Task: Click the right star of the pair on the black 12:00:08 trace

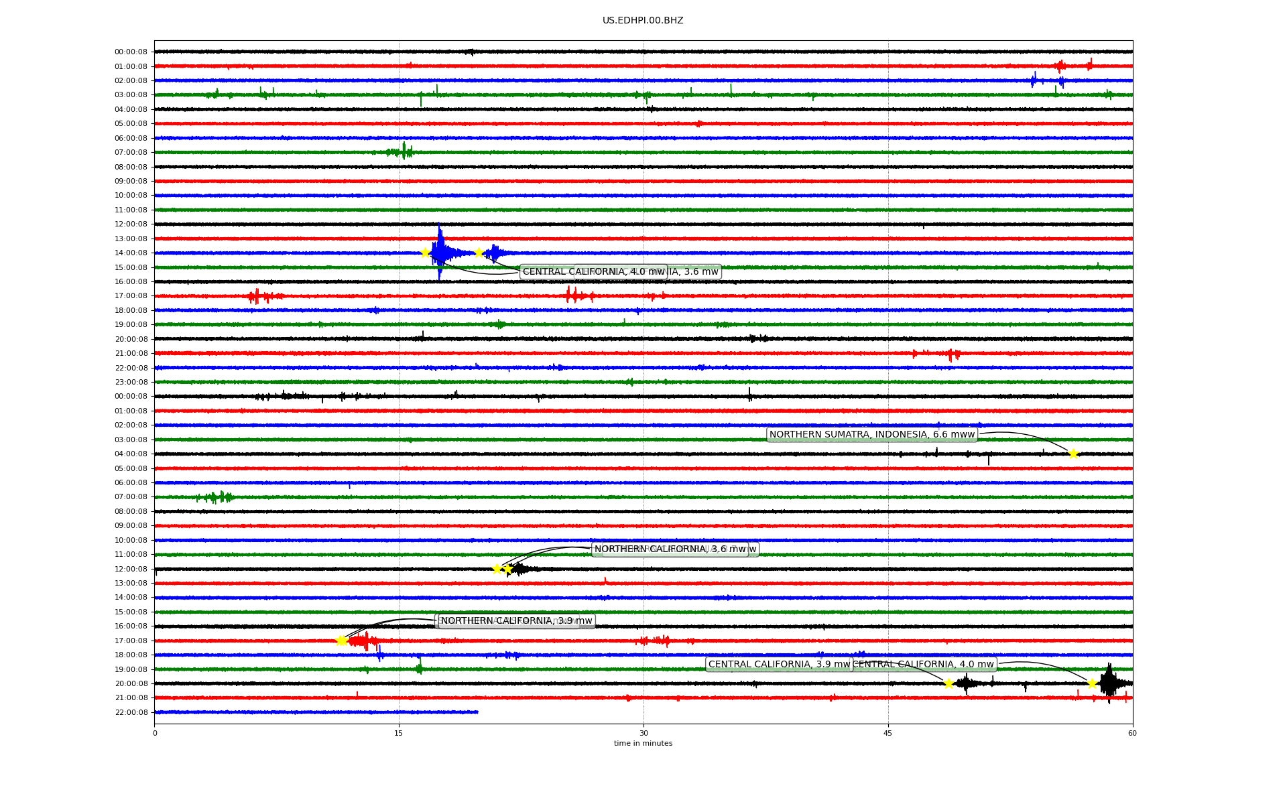Action: [x=507, y=569]
